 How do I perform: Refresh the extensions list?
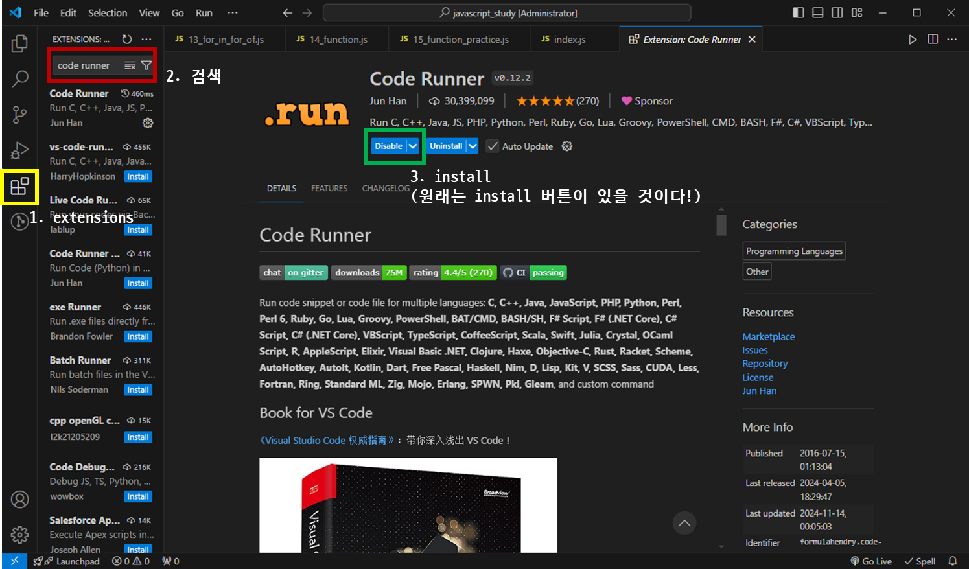pos(127,39)
